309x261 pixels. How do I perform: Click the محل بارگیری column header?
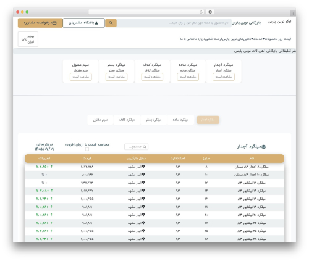[136, 159]
